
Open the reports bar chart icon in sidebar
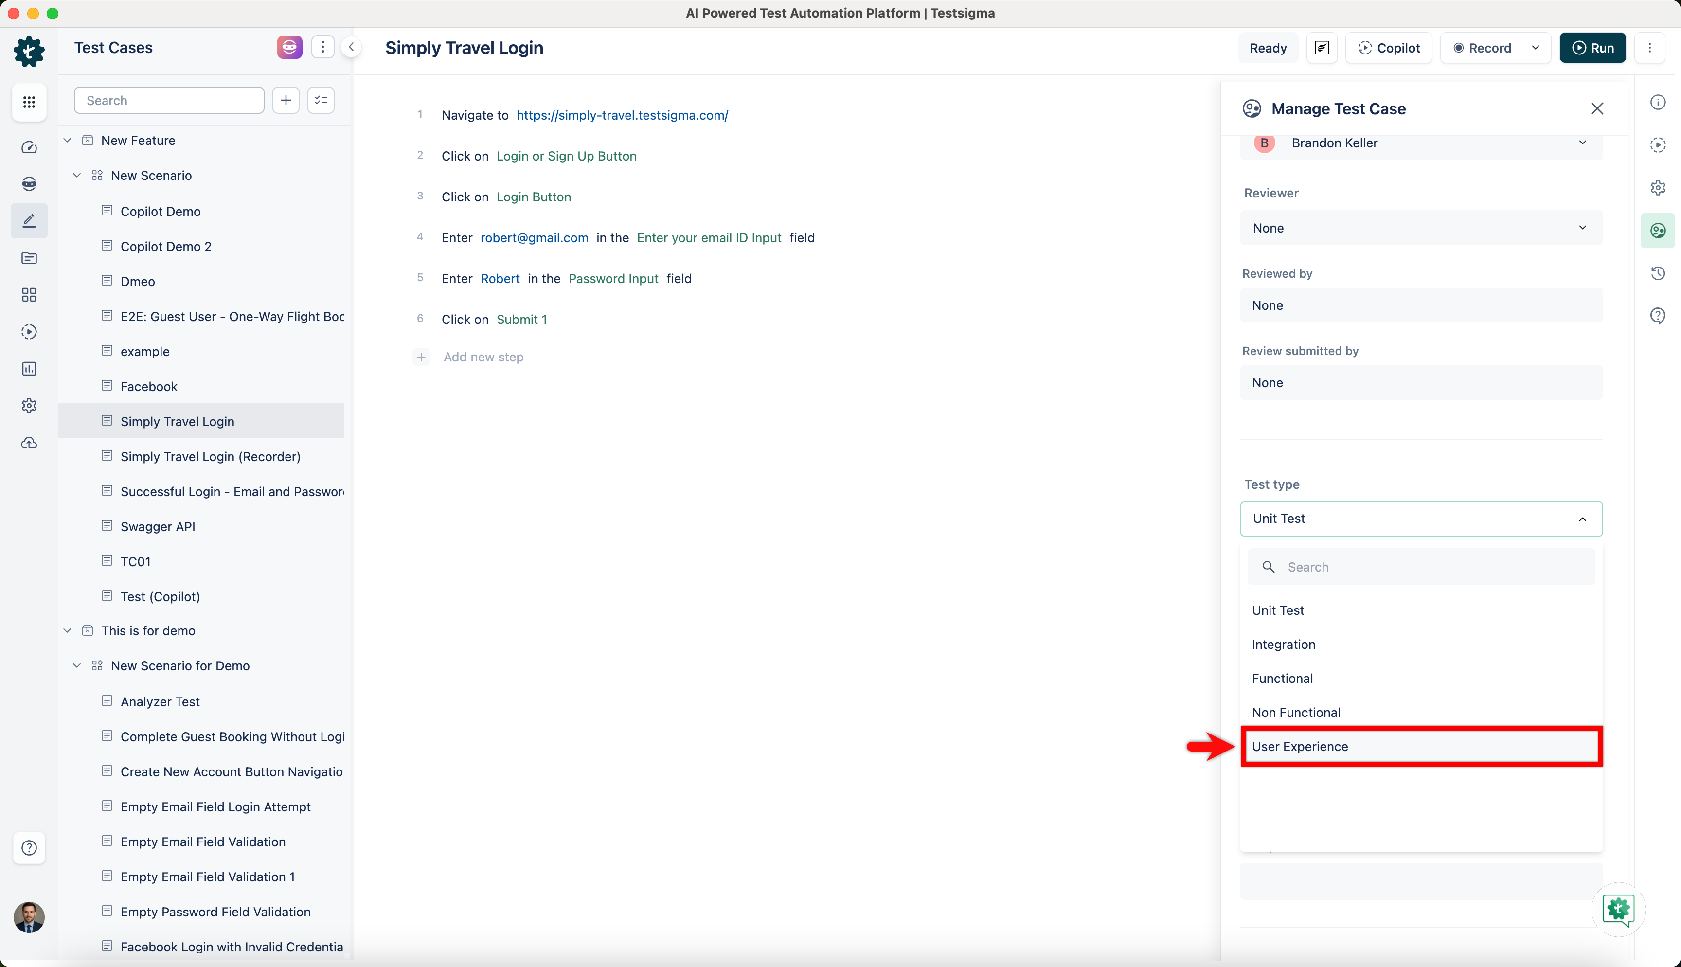coord(29,369)
